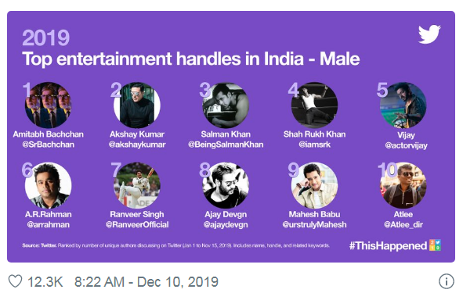Click the 12.3K likes count
463x293 pixels.
coord(45,282)
